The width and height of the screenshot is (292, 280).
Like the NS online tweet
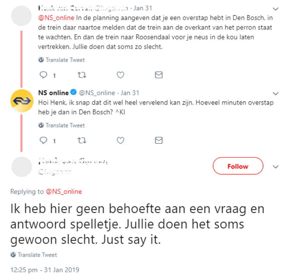click(x=120, y=140)
